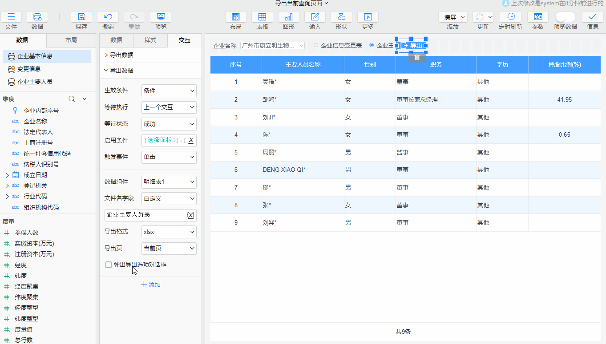
Task: Click the 企业主要人员表 filename input field
Action: tap(145, 215)
